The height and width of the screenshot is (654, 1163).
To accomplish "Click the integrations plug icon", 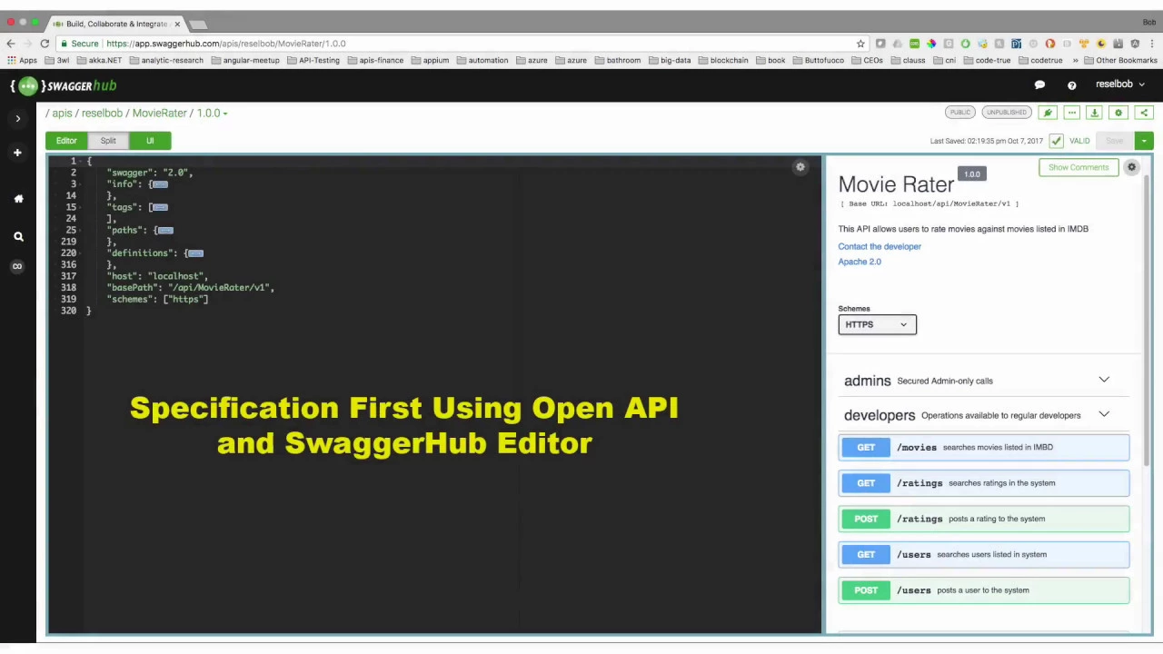I will [x=1048, y=113].
